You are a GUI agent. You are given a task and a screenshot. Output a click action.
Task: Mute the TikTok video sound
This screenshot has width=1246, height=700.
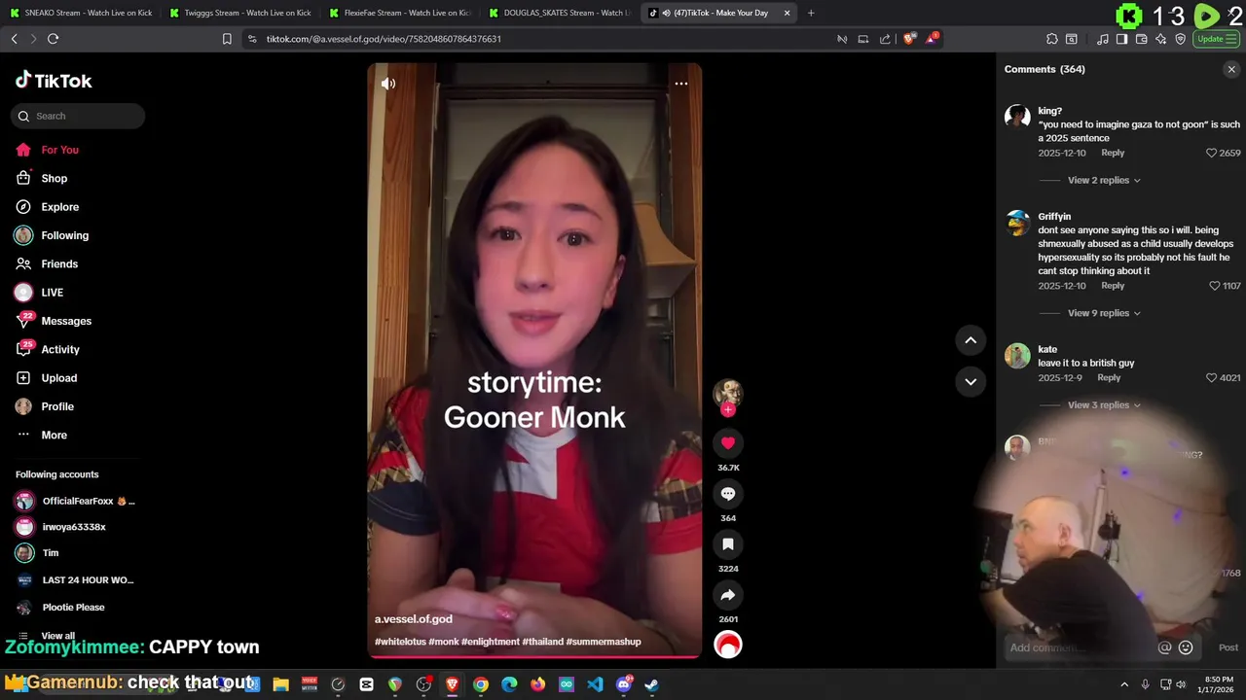(x=388, y=84)
